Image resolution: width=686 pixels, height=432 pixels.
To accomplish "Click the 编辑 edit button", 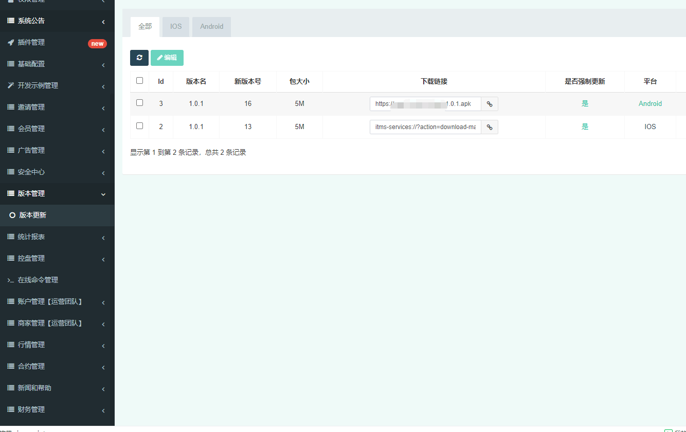I will click(x=167, y=58).
